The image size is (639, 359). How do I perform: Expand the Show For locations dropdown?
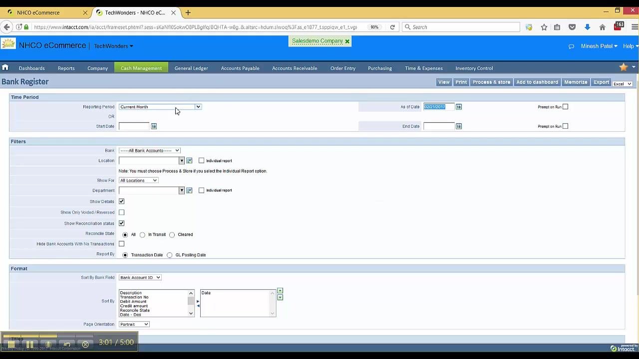click(x=138, y=180)
